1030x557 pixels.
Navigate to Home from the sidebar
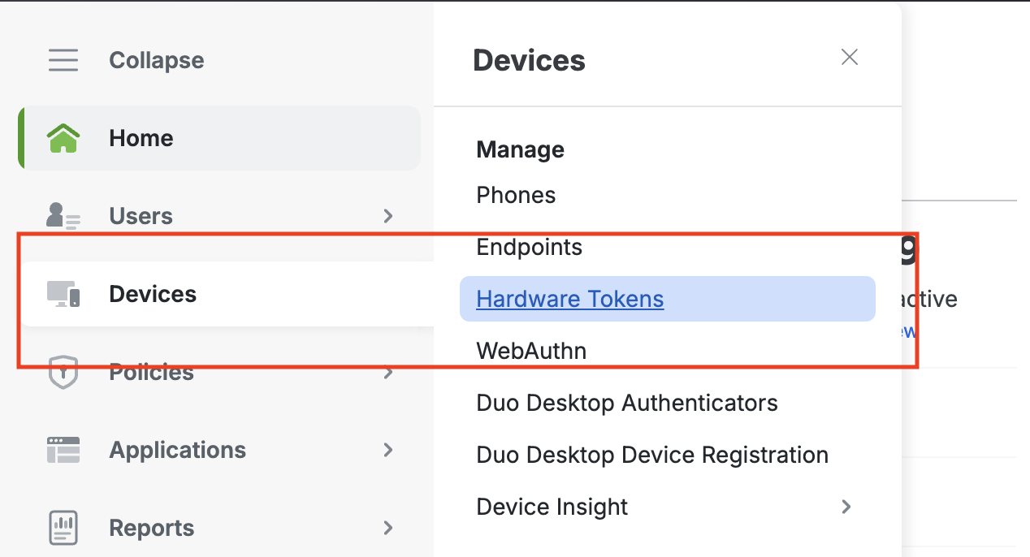[x=141, y=137]
